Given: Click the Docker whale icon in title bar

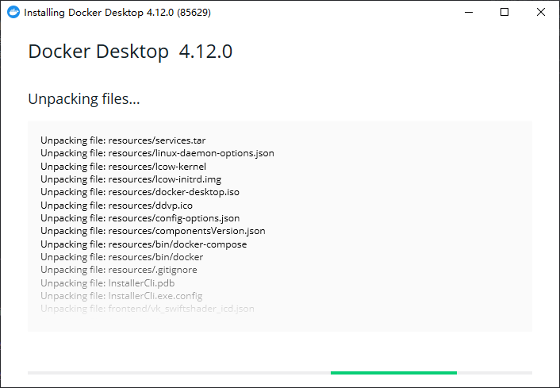Looking at the screenshot, I should tap(12, 13).
